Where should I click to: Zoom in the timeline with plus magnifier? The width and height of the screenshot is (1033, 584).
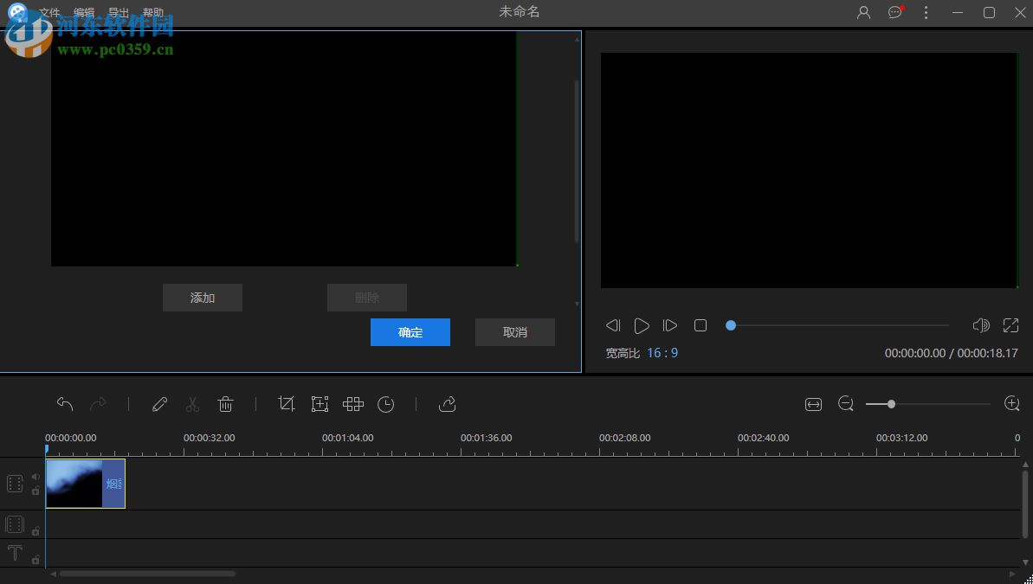(x=1011, y=404)
